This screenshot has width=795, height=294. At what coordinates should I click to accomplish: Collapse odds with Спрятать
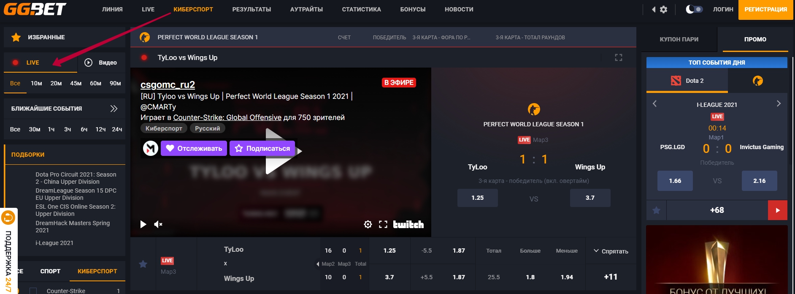coord(611,251)
